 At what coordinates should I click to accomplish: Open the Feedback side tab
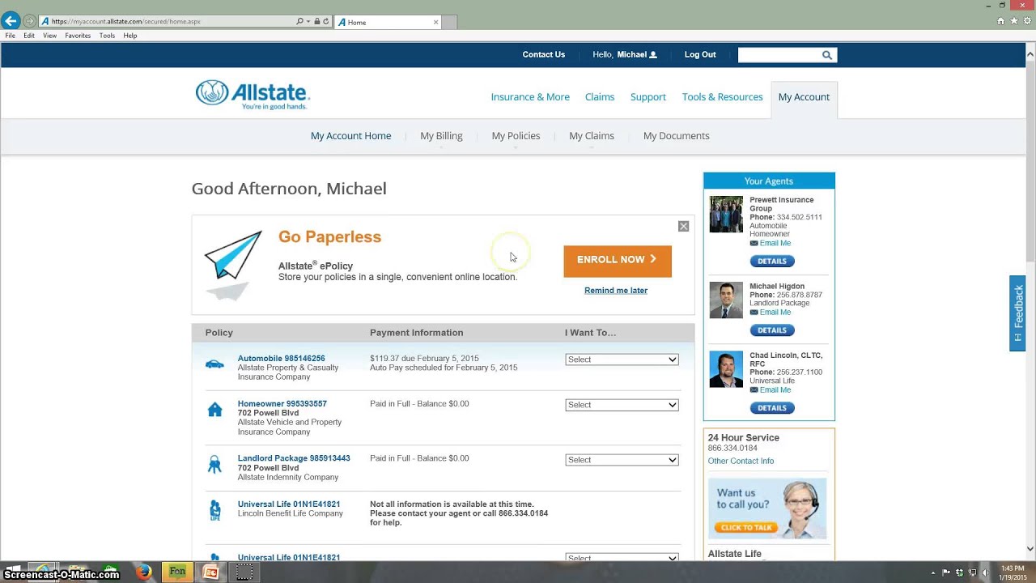click(1017, 313)
